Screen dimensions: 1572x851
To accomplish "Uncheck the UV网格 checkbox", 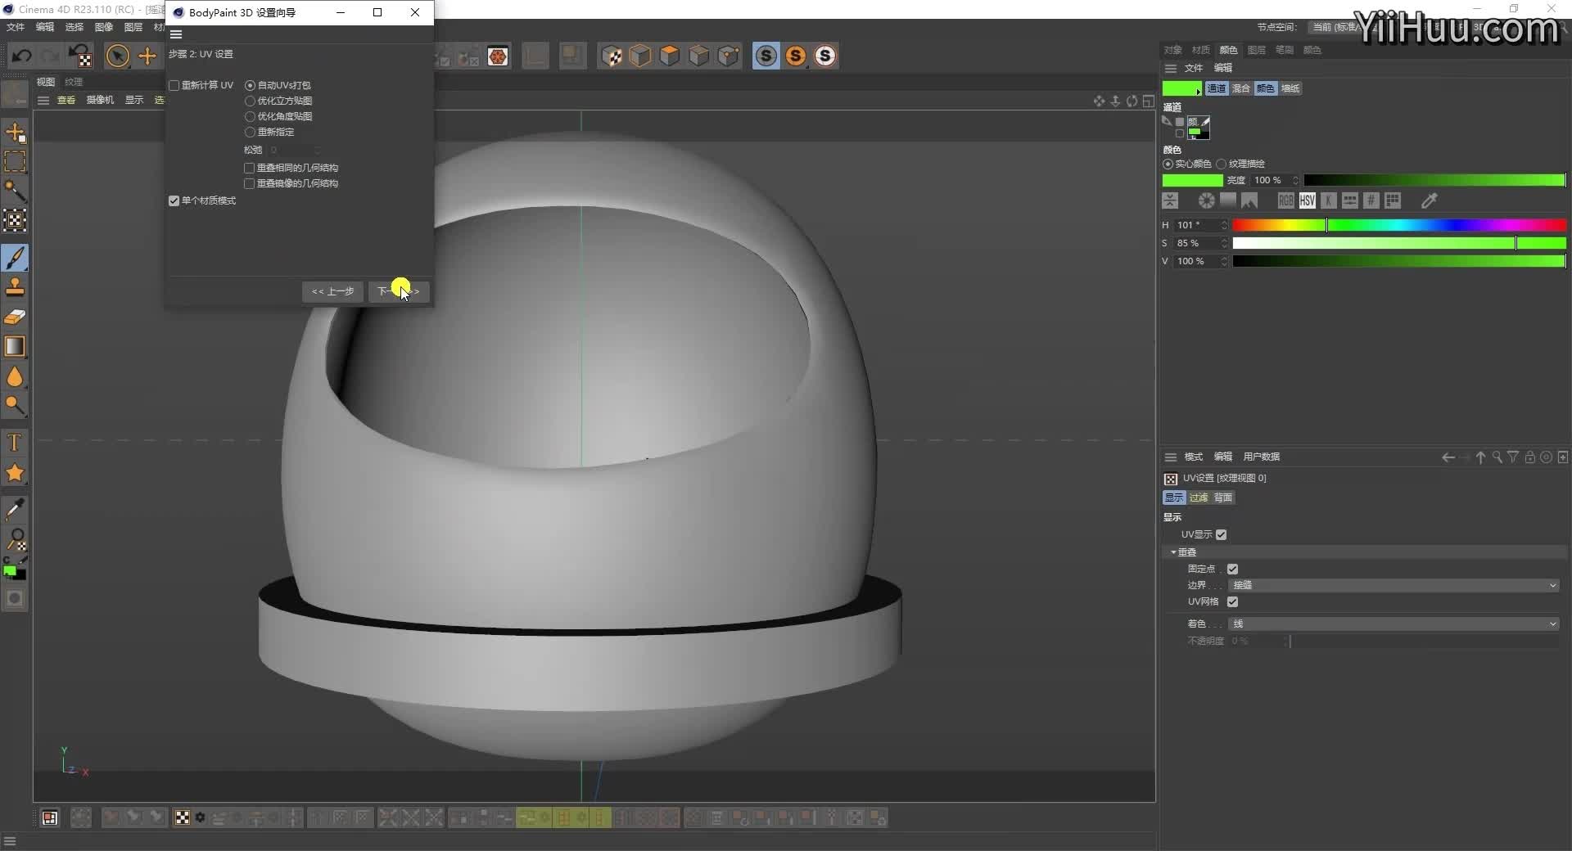I will coord(1232,601).
